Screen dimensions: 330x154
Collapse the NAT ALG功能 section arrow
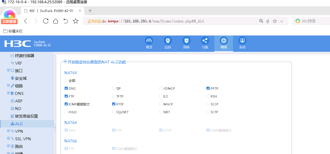65,62
